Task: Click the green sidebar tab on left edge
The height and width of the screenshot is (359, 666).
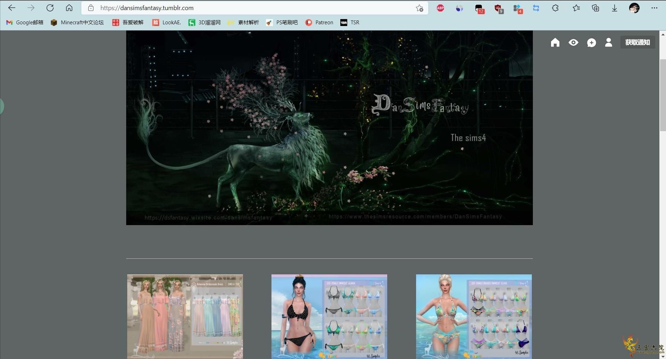Action: point(2,106)
